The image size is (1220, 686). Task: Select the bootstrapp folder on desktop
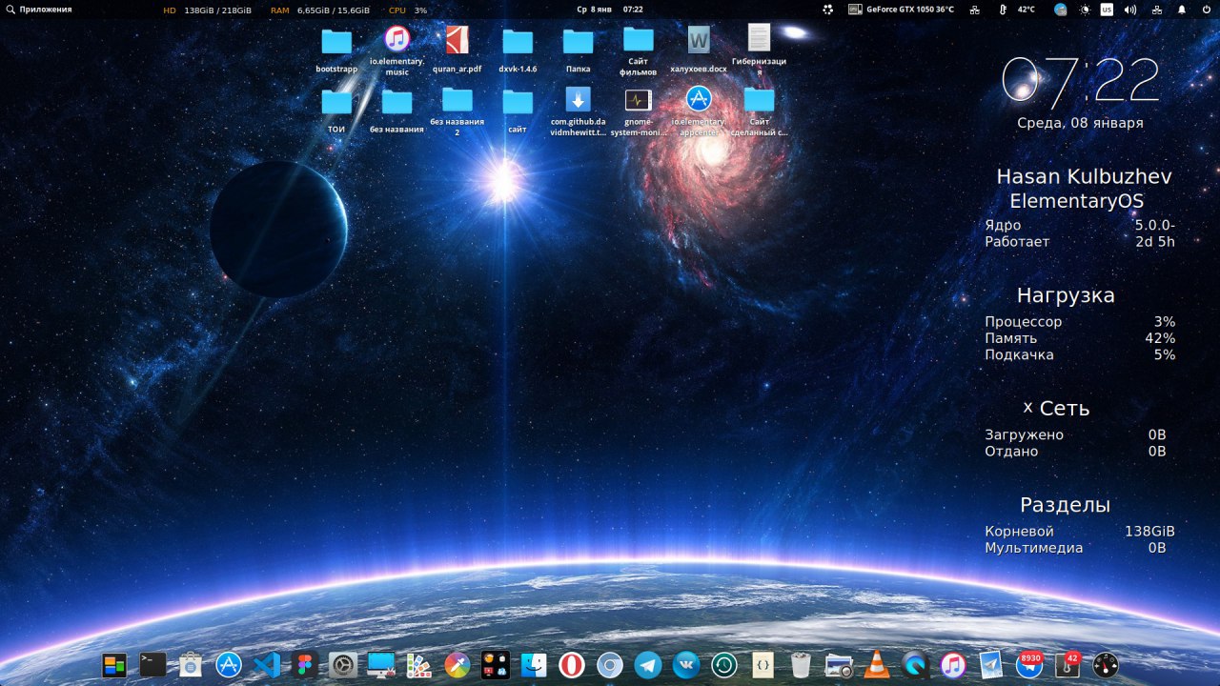(x=336, y=50)
